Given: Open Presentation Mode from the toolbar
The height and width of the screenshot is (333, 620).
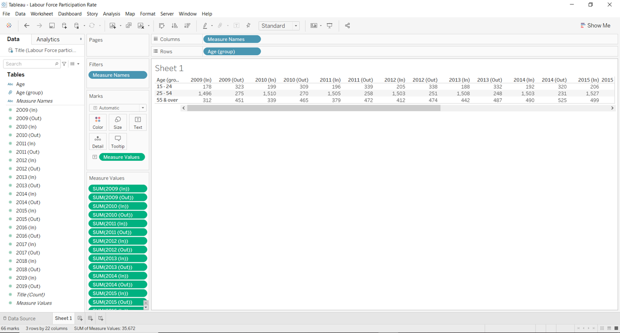Looking at the screenshot, I should [x=330, y=26].
